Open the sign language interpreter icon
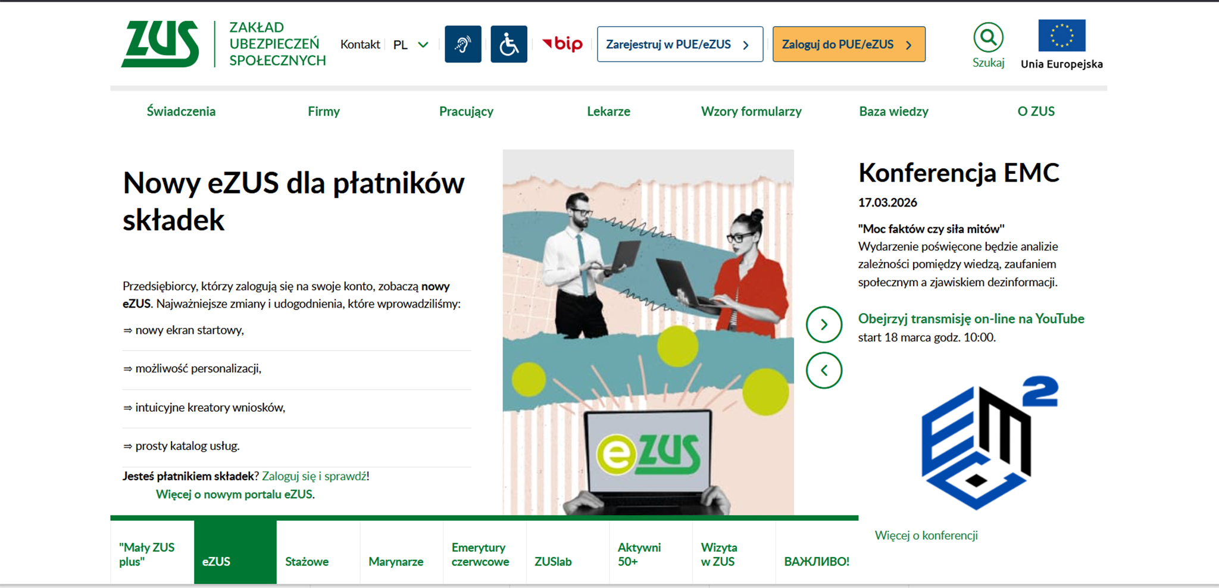Screen dimensions: 1219x588 point(462,44)
